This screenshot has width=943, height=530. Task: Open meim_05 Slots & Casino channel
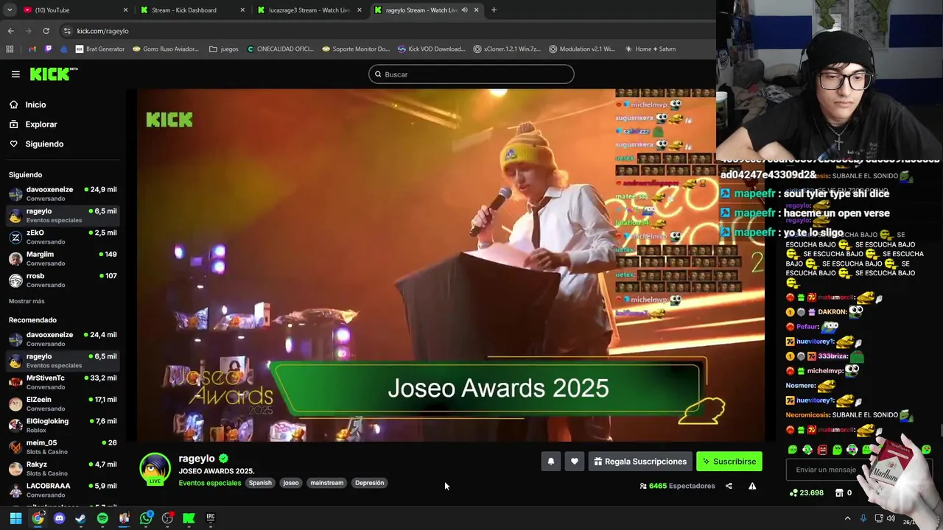click(62, 447)
